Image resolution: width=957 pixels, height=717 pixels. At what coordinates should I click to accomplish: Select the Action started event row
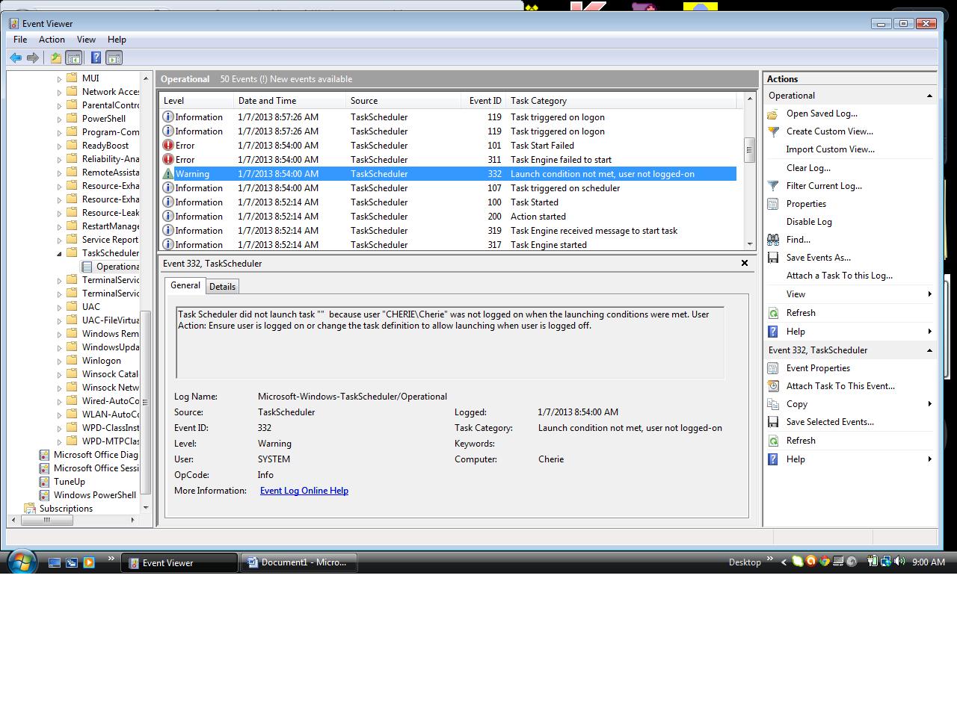click(449, 217)
